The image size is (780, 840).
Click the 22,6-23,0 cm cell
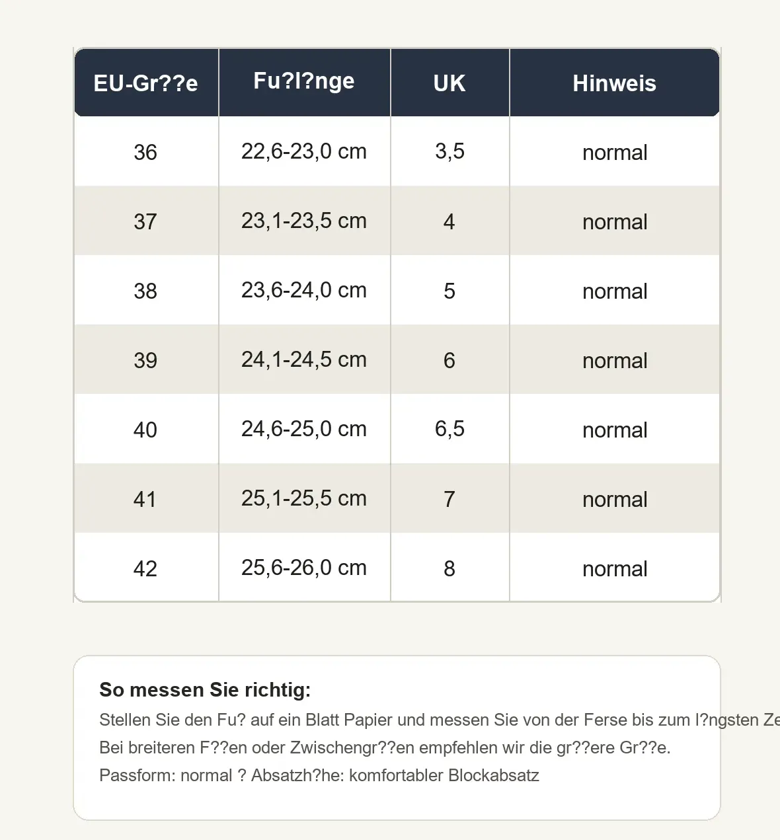tap(305, 151)
